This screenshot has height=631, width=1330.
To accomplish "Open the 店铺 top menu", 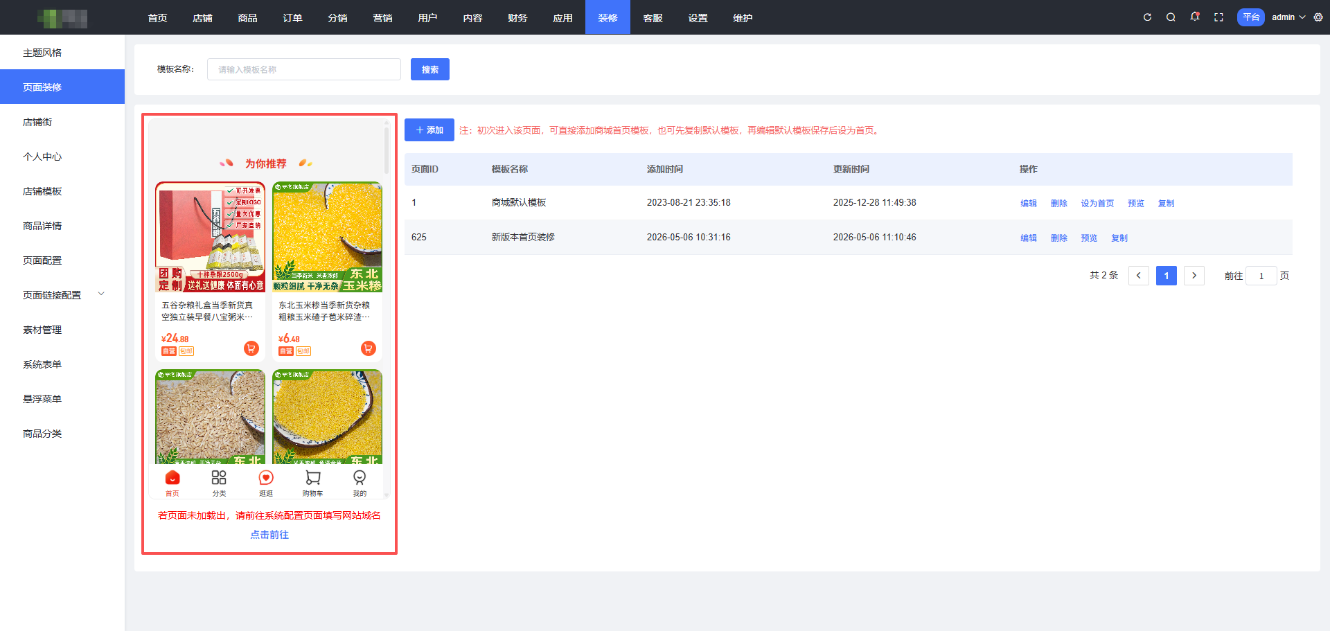I will pyautogui.click(x=203, y=17).
